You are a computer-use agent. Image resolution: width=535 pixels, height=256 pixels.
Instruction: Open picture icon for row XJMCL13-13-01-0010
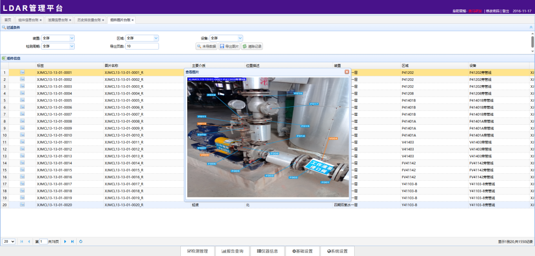[x=22, y=135]
